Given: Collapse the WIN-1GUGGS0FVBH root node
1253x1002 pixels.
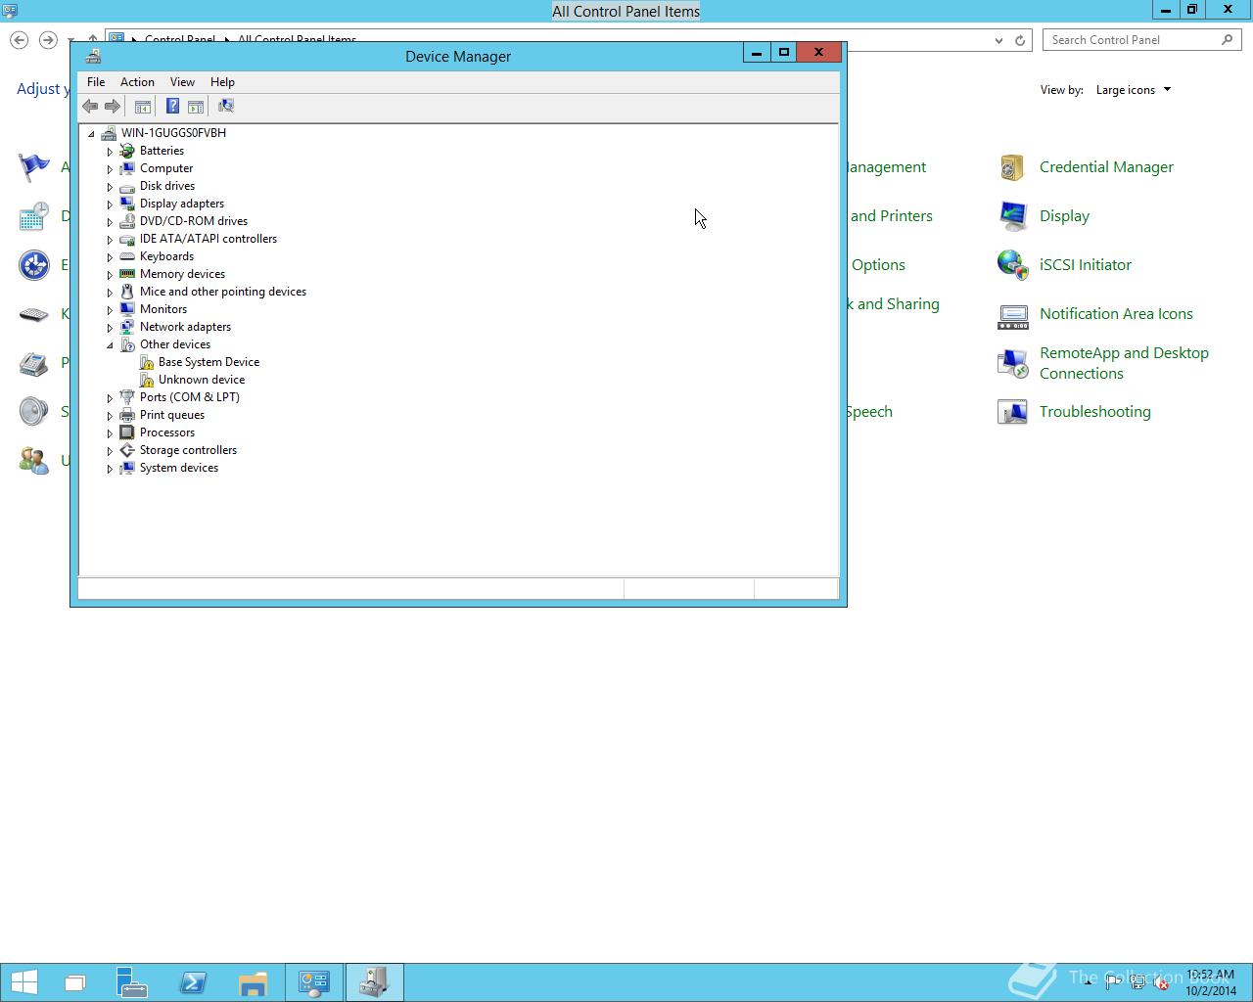Looking at the screenshot, I should click(x=91, y=133).
